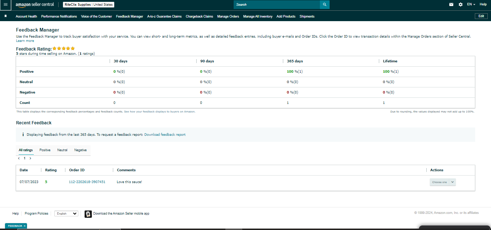Open Voice of the Customer
491x230 pixels.
point(96,16)
